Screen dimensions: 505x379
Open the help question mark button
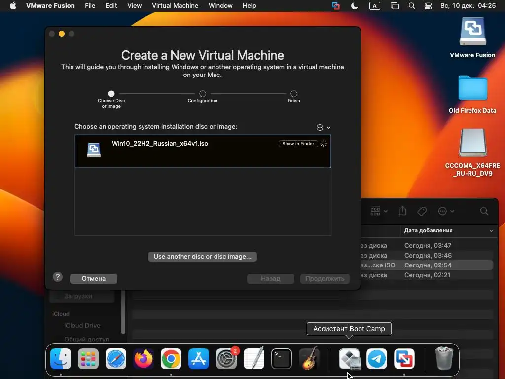pos(58,277)
